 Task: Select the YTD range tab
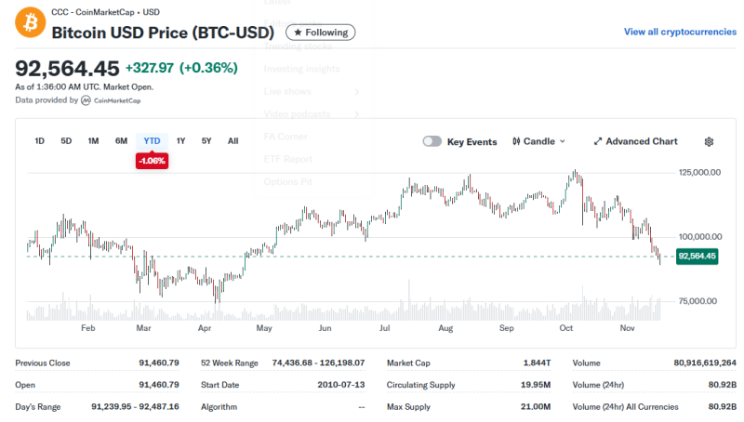click(x=152, y=141)
